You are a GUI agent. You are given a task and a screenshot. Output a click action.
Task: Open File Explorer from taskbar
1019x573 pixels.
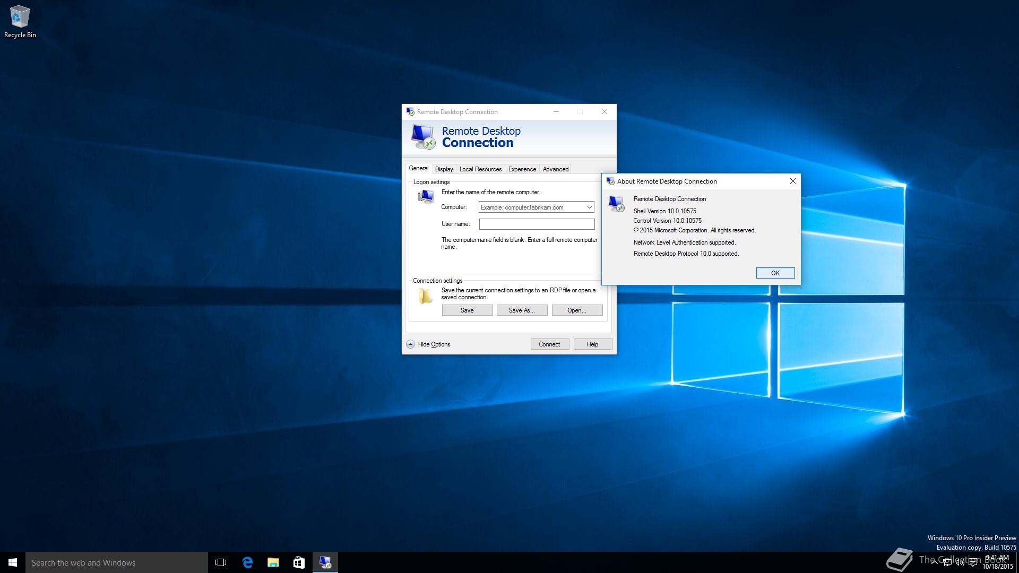273,562
